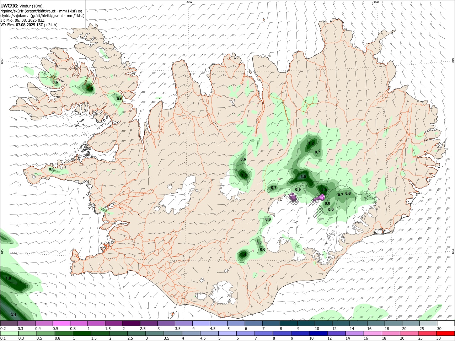Select the bright pink 0.5–0.8 swatch on upper scale
The width and height of the screenshot is (455, 341).
[61, 324]
